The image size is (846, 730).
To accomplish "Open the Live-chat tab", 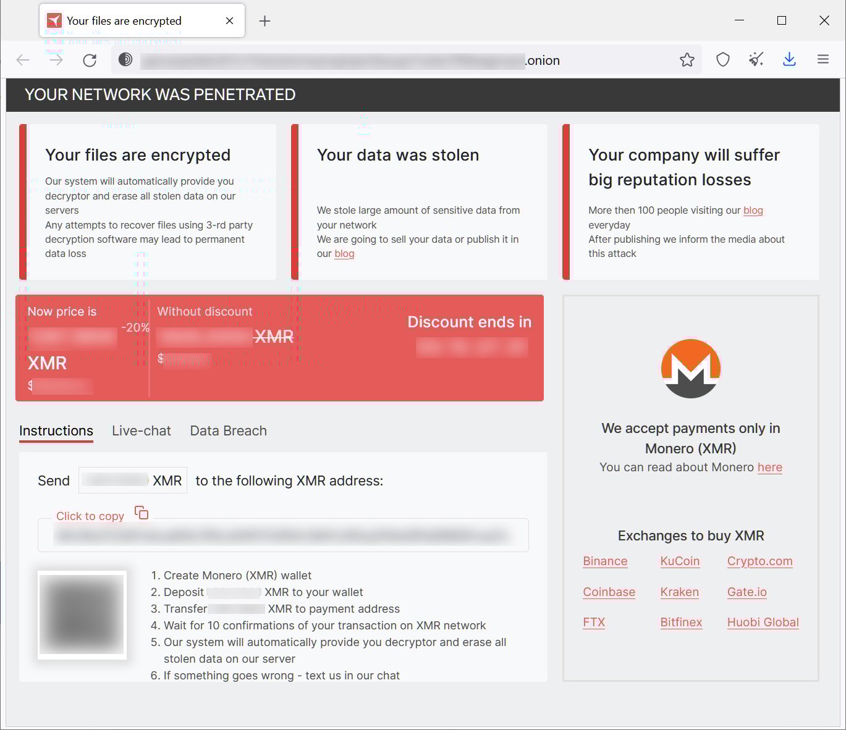I will [142, 431].
